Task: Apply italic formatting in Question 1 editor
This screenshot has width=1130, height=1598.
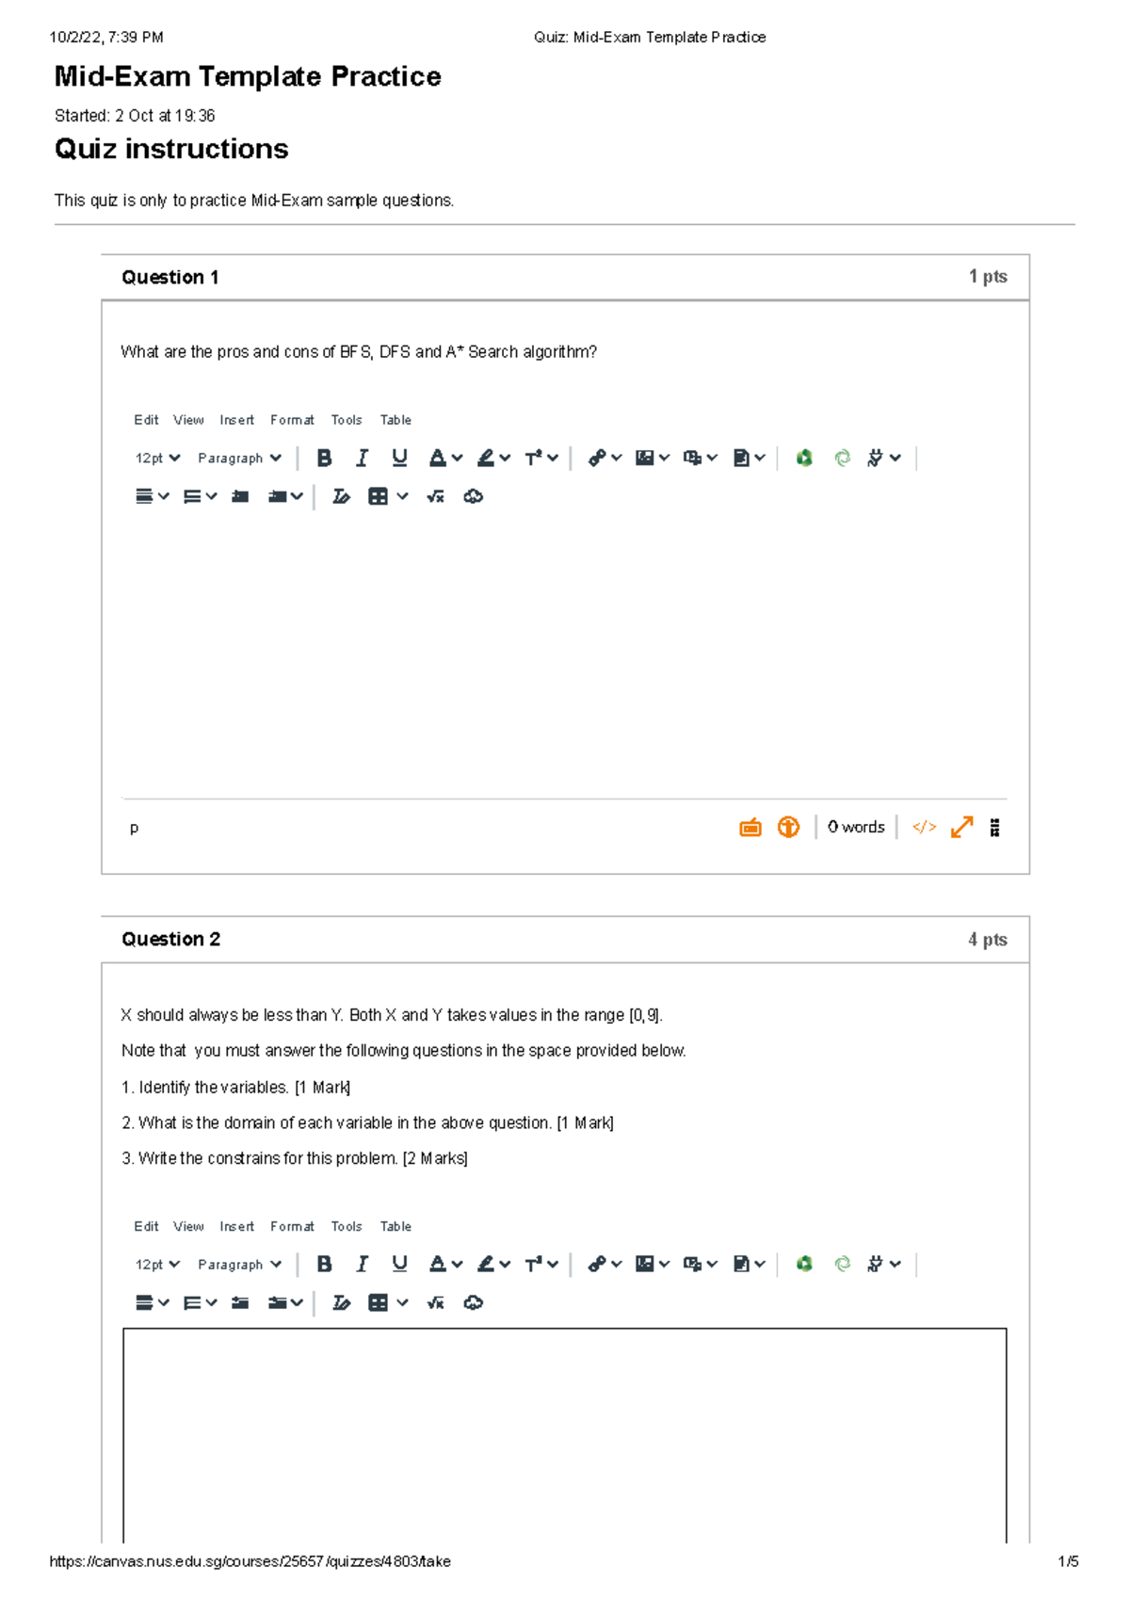Action: [362, 458]
